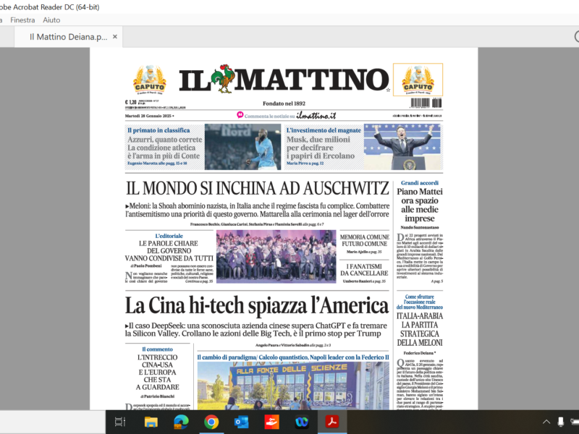This screenshot has width=579, height=434.
Task: Click 'Maria Pirro a pag. 12' byline
Action: 305,163
